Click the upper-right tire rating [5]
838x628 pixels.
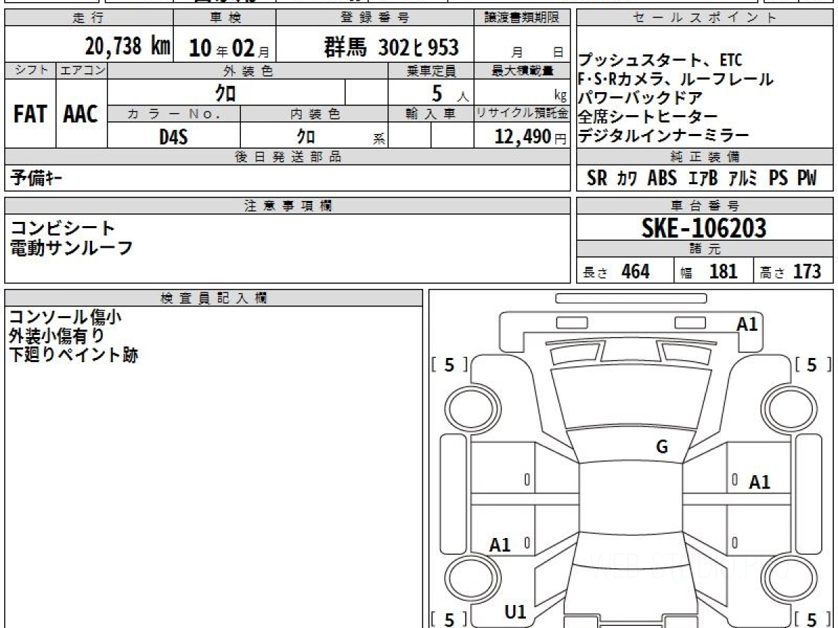[813, 365]
